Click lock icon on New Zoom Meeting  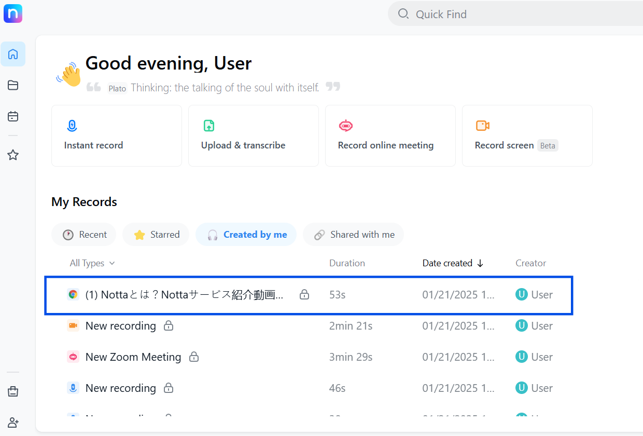click(194, 357)
